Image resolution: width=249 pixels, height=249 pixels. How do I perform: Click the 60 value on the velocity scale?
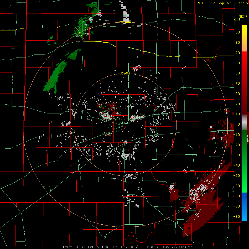(238, 63)
